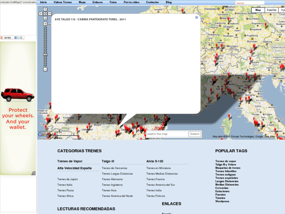Open Pon tu video page
The image size is (285, 214).
pos(131,2)
